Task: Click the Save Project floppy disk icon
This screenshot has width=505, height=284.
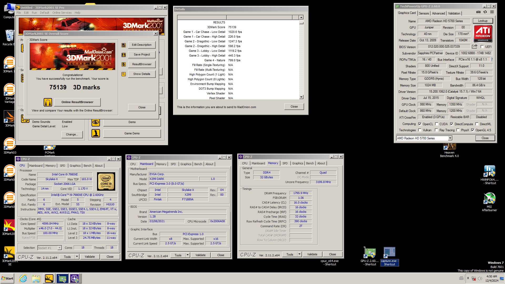Action: pyautogui.click(x=124, y=55)
